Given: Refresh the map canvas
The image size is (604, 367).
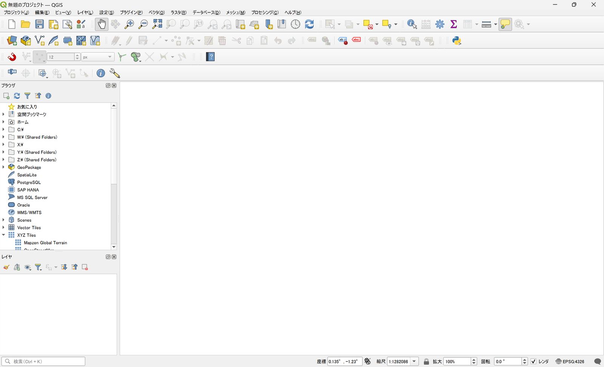Looking at the screenshot, I should click(310, 24).
